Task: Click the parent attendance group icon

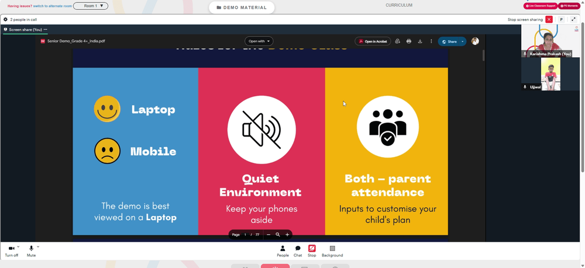Action: pos(388,127)
